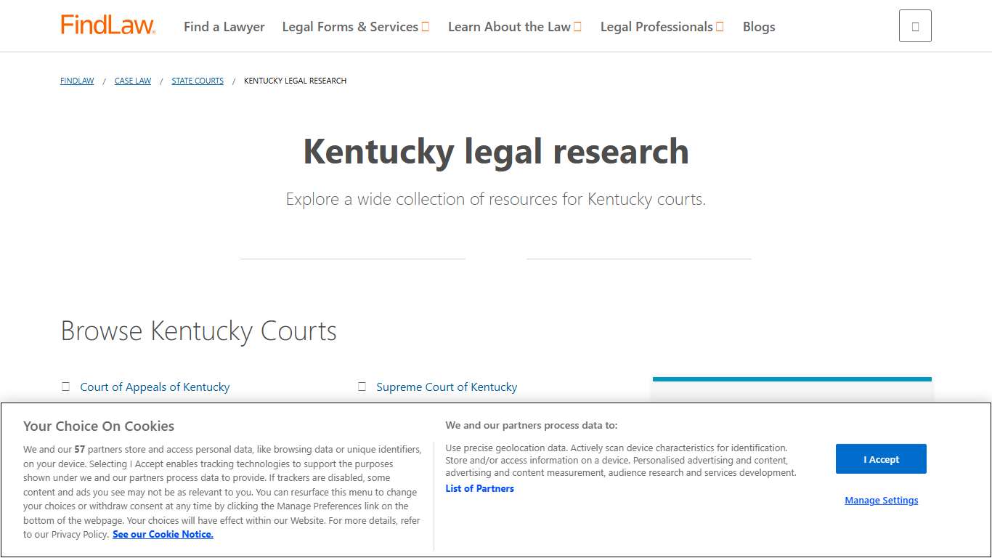Click the FindLaw logo

pos(107,24)
